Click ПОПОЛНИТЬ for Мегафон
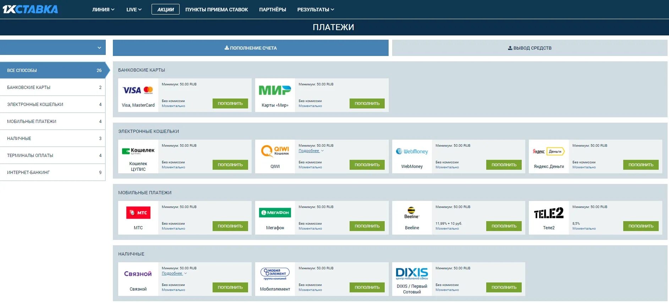Viewport: 669px width, 303px height. (x=367, y=226)
